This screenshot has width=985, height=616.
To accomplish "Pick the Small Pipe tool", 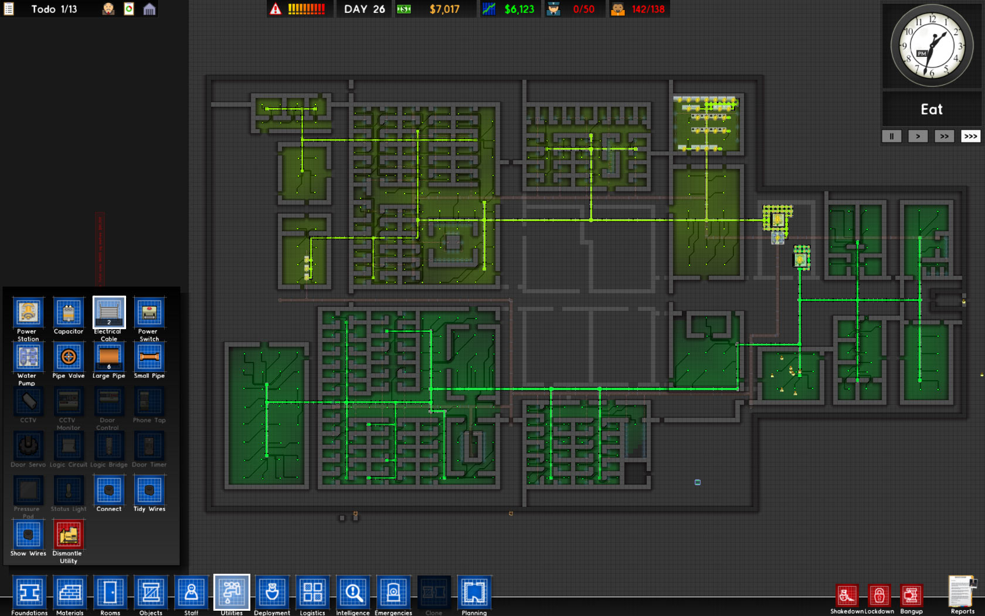I will 150,357.
